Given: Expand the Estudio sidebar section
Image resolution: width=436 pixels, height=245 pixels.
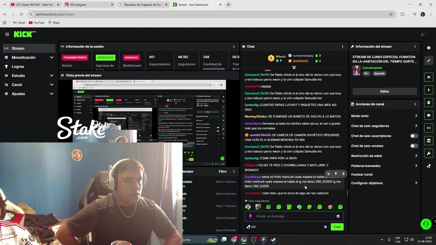Looking at the screenshot, I should pos(52,76).
